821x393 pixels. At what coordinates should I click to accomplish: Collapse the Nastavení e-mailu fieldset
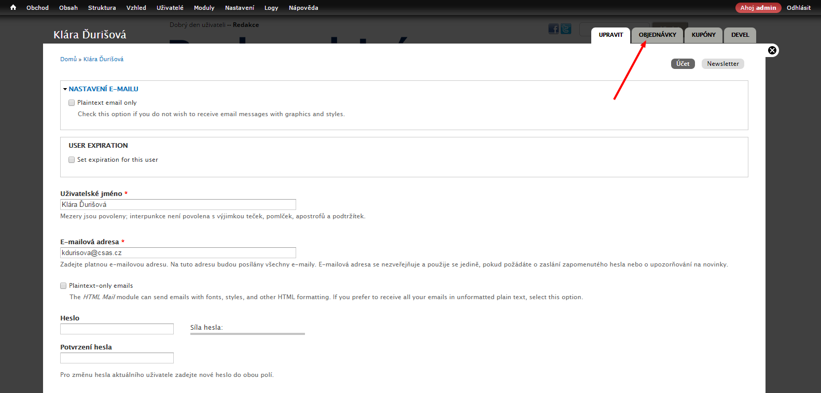click(65, 89)
